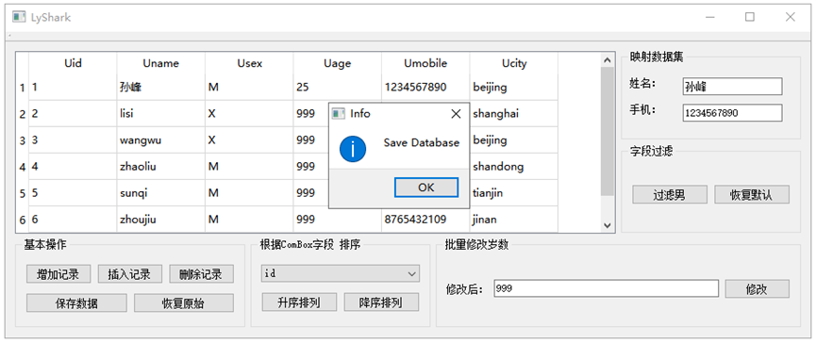Click the 修改 button
Image resolution: width=816 pixels, height=343 pixels.
pyautogui.click(x=758, y=289)
